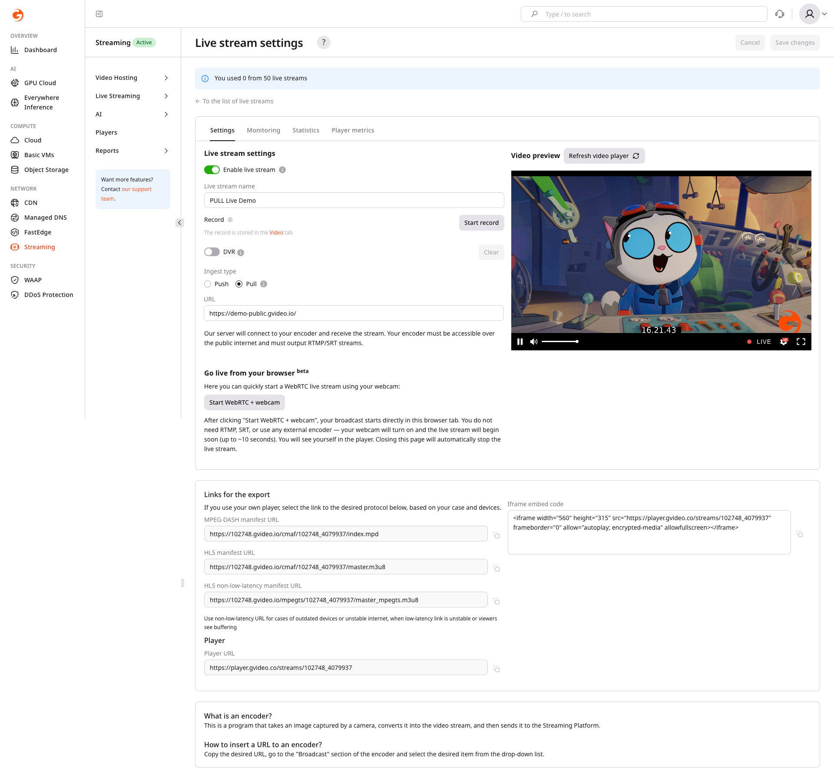Click the MPEG-DASH manifest URL field
Viewport: 834px width, 778px height.
click(x=346, y=534)
